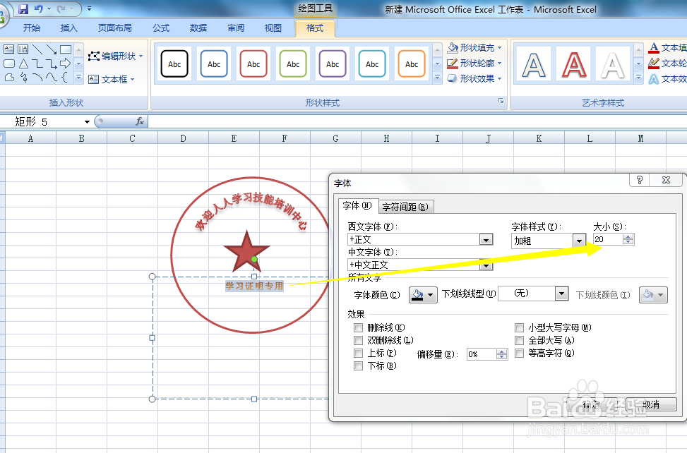Viewport: 687px width, 453px height.
Task: Open the 开始 Home ribbon tab
Action: (32, 28)
